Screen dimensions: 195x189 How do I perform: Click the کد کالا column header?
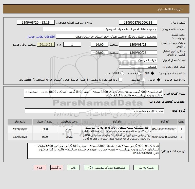point(165,122)
